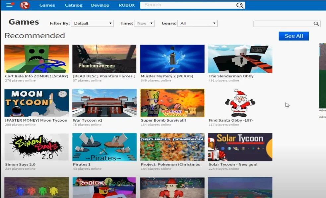
Task: Open the Develop nav item
Action: click(x=100, y=5)
